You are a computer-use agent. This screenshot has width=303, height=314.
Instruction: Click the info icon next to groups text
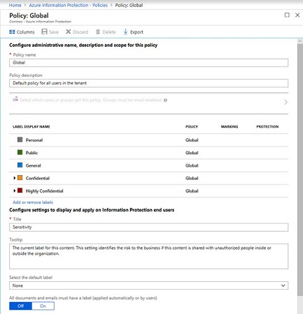[x=165, y=100]
